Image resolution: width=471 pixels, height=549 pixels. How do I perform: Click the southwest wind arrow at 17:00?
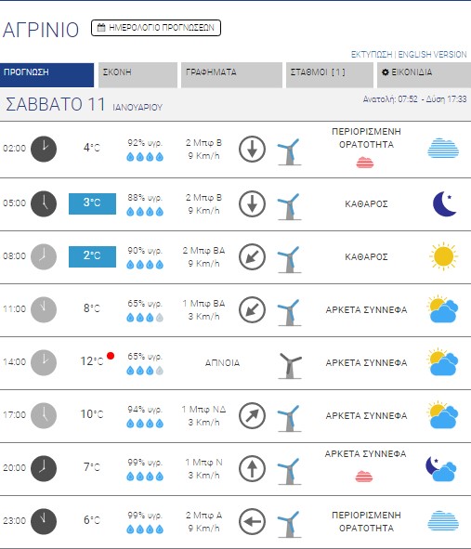252,415
